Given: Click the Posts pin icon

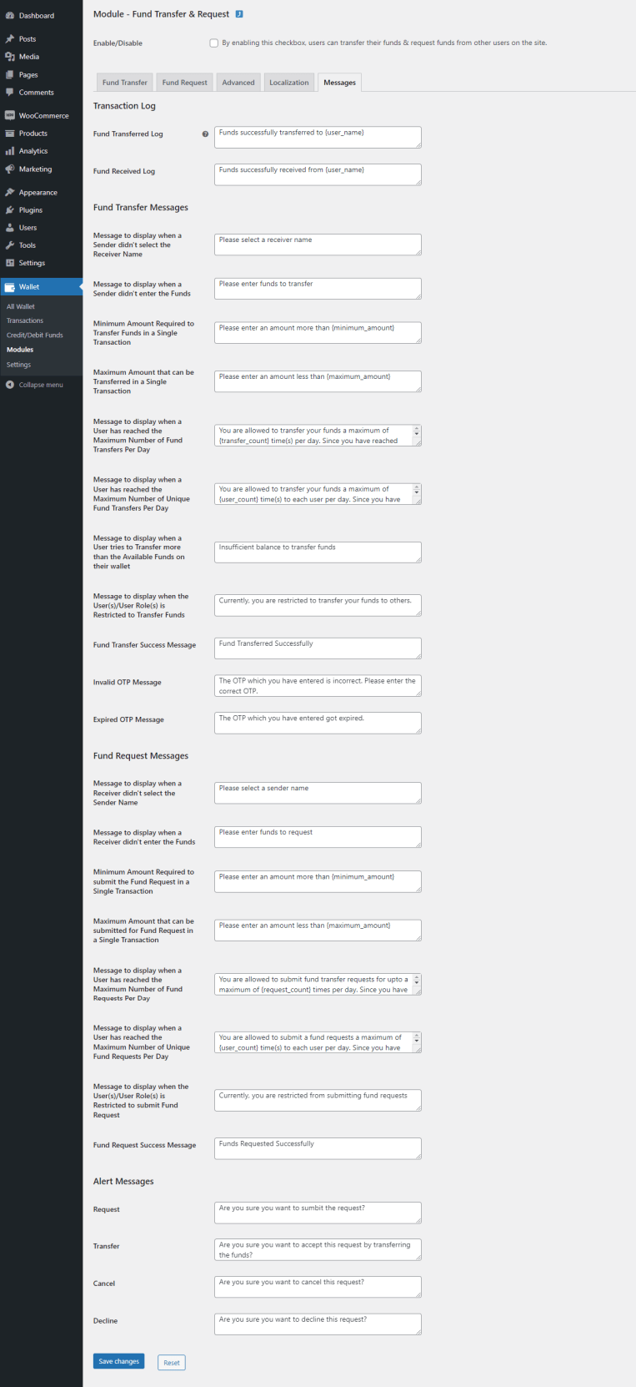Looking at the screenshot, I should point(10,39).
